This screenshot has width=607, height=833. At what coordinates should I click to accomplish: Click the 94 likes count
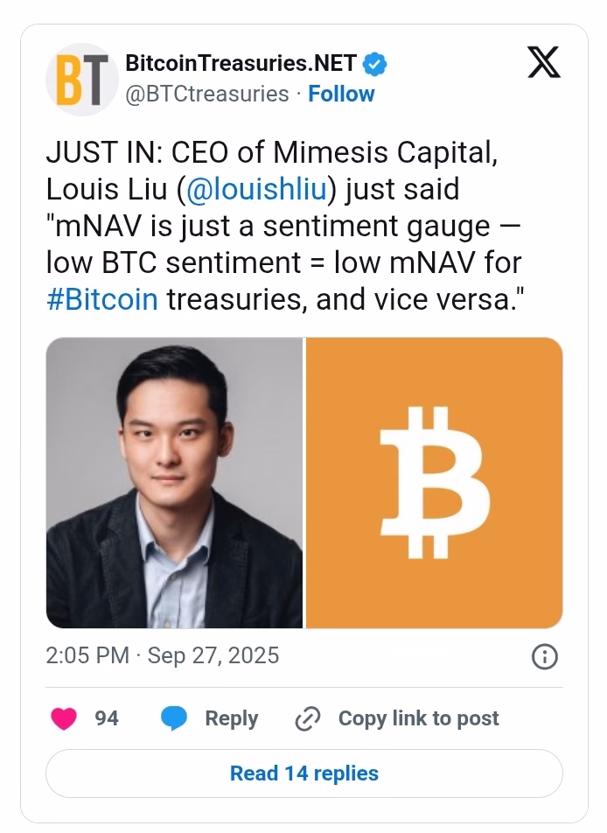tap(107, 718)
